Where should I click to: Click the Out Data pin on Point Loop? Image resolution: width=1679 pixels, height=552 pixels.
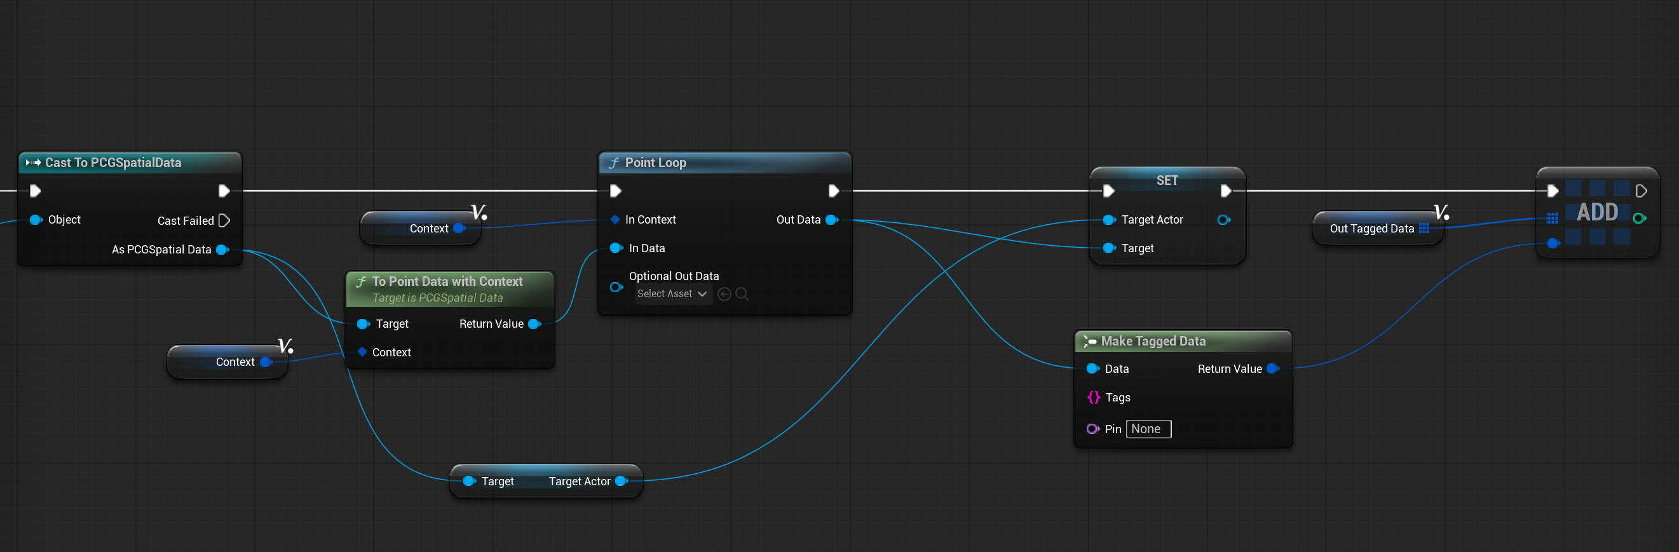[x=831, y=220]
